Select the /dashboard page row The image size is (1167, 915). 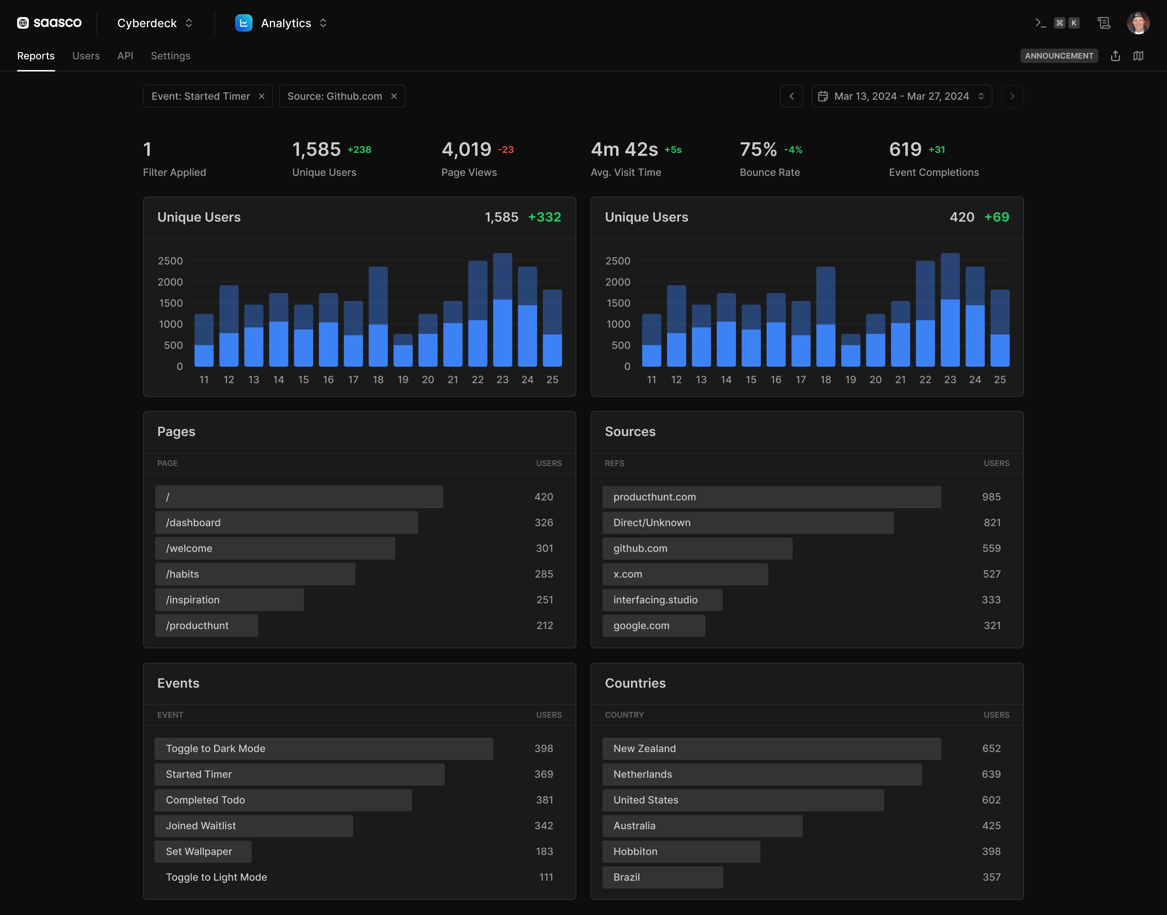click(360, 522)
